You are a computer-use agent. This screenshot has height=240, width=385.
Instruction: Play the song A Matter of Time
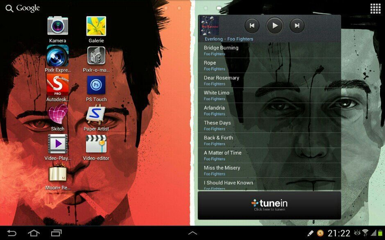click(x=269, y=155)
